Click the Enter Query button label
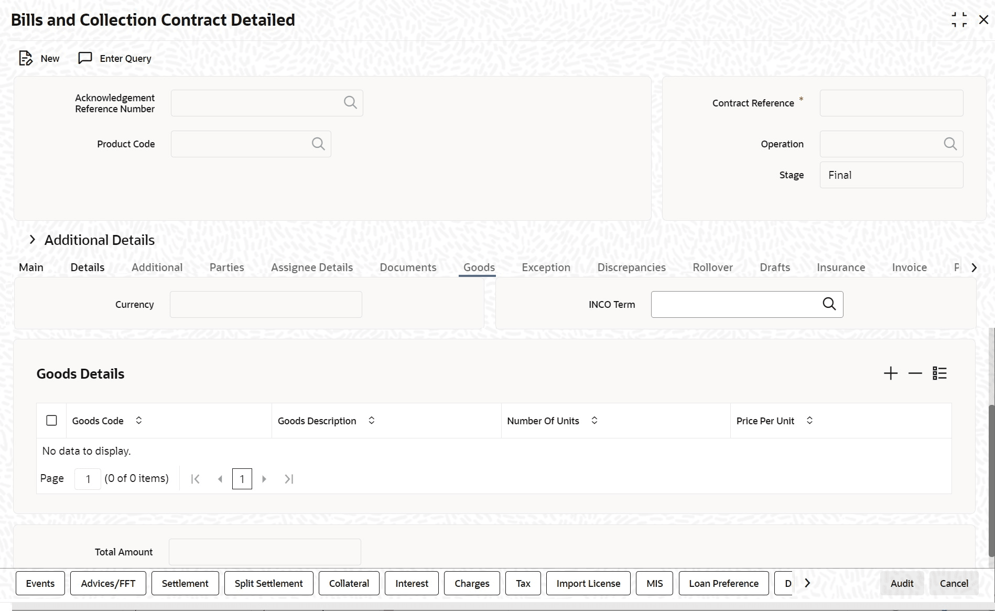The image size is (995, 611). tap(126, 58)
